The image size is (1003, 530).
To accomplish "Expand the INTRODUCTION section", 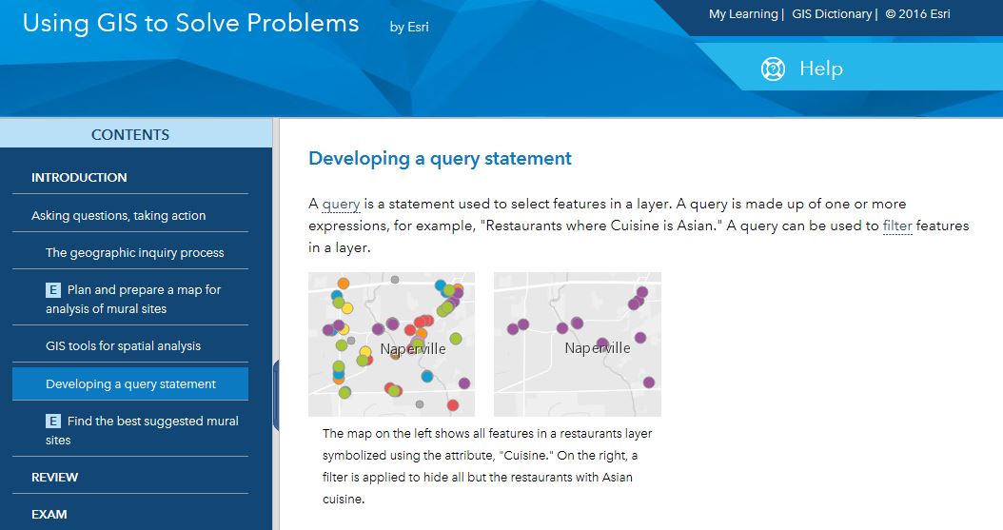I will (79, 177).
